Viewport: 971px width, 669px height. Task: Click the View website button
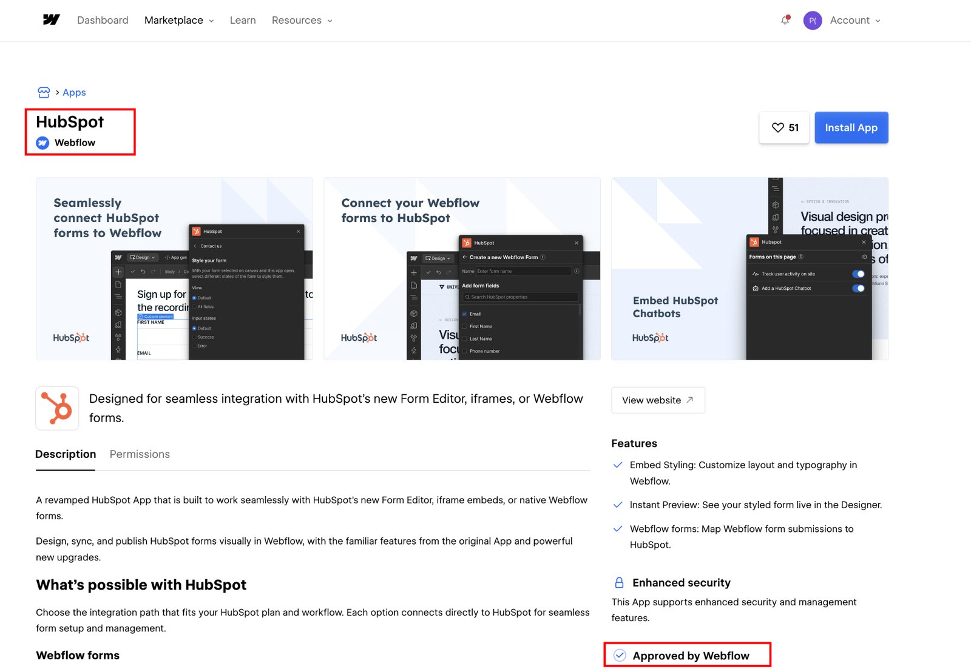click(x=658, y=400)
